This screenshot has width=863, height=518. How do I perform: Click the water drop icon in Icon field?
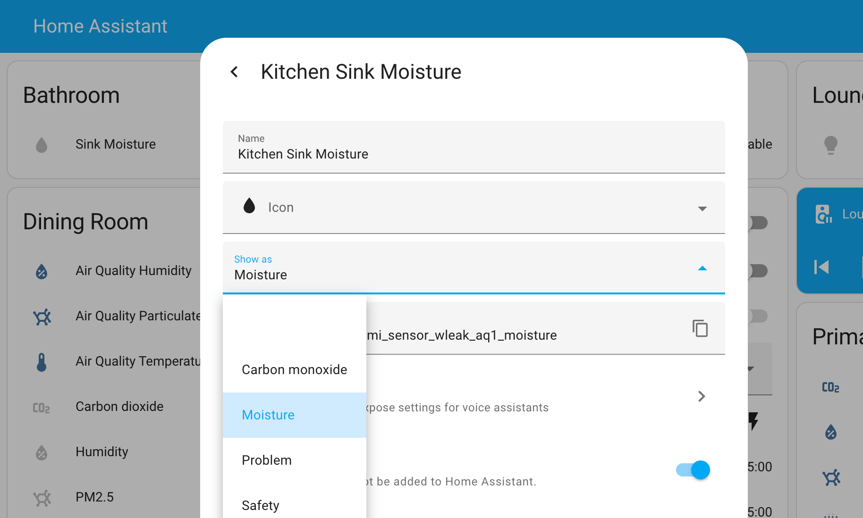pyautogui.click(x=249, y=206)
